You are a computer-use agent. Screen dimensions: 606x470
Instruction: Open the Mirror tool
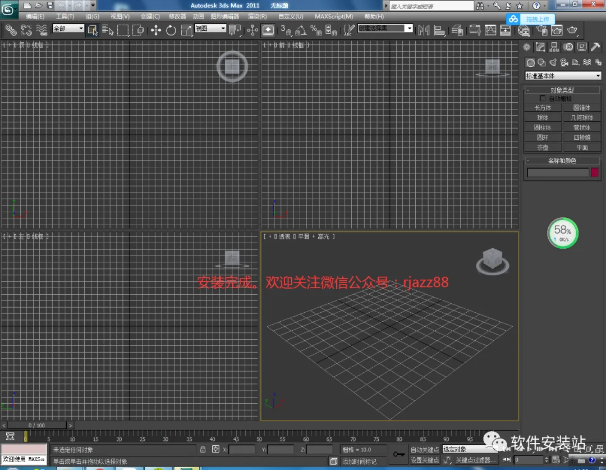coord(424,30)
